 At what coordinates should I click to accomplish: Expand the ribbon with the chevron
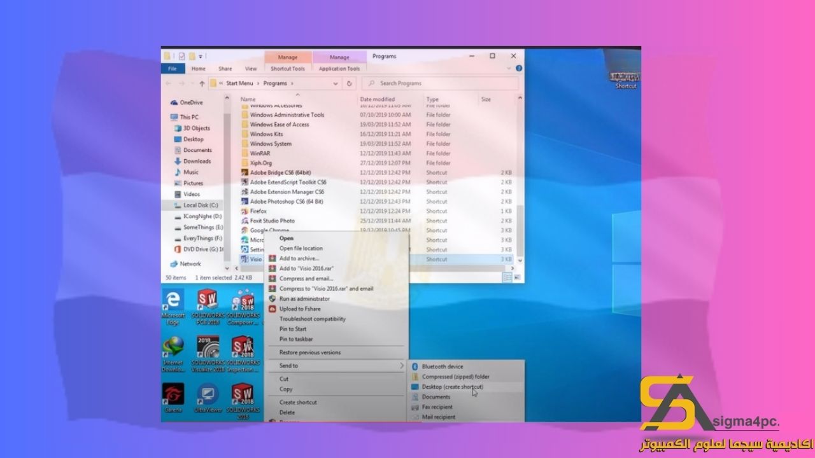coord(510,69)
